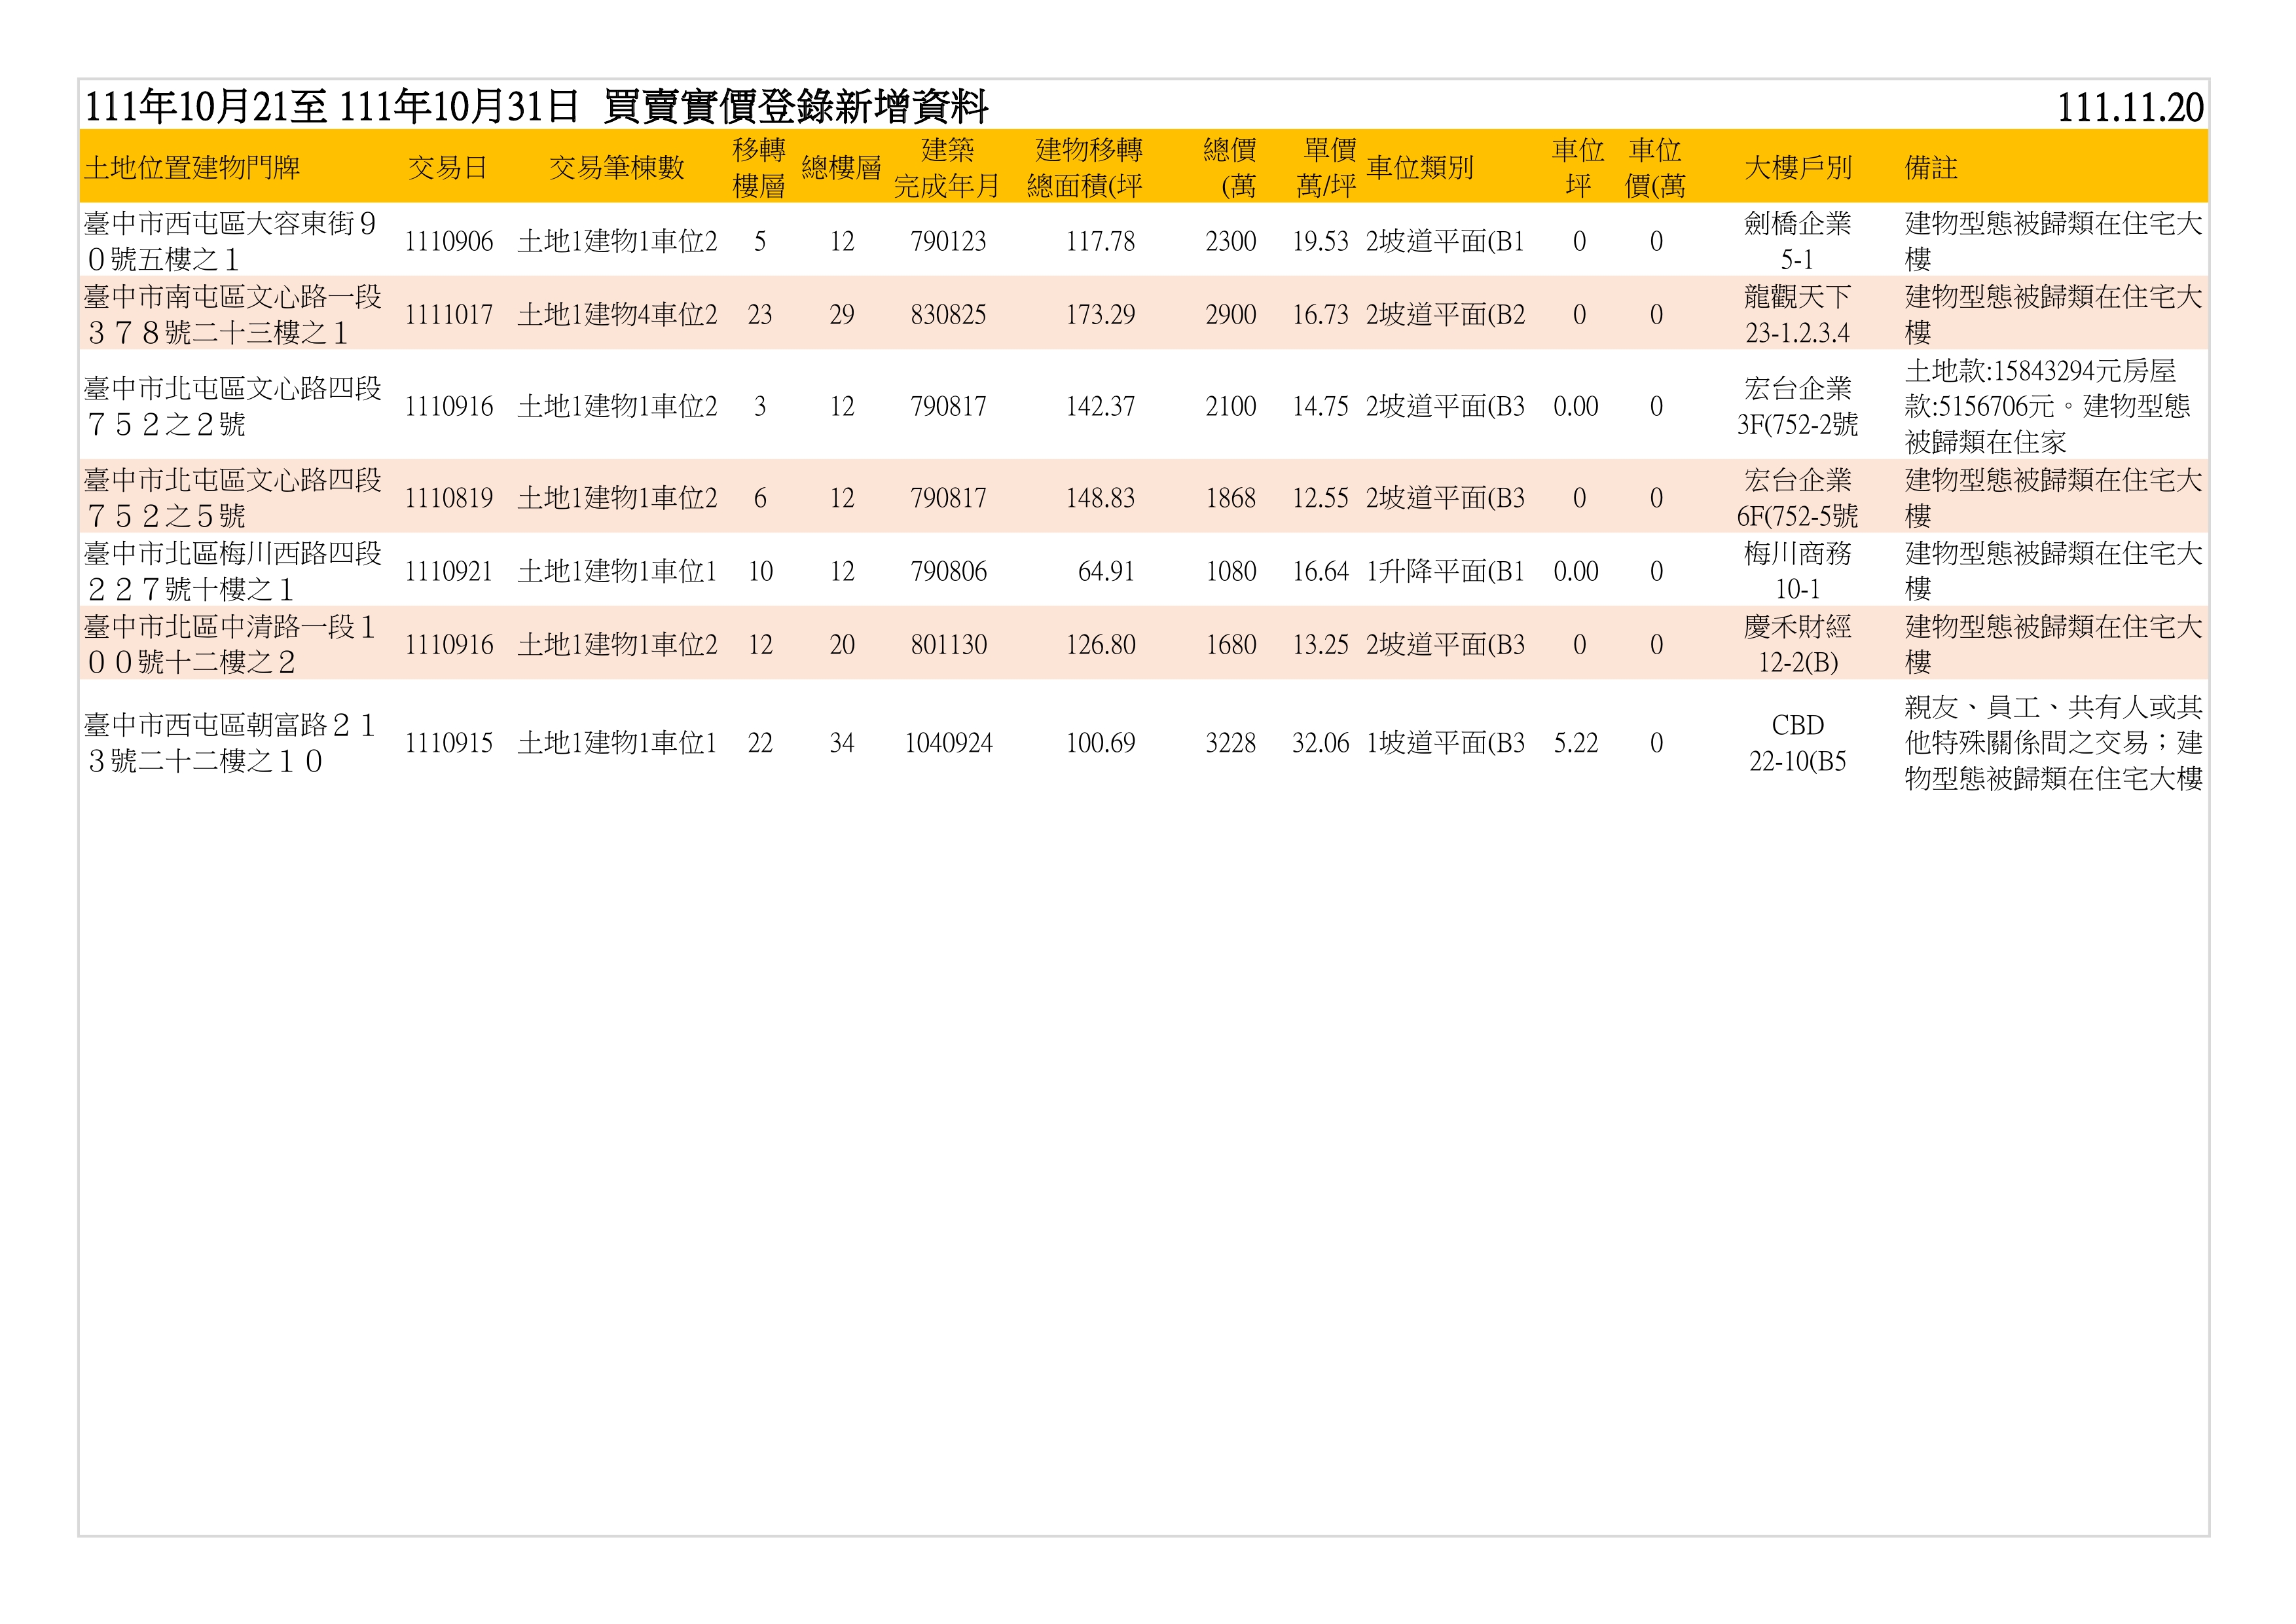Click address 臺中市西屯區朝富路213號
The height and width of the screenshot is (1624, 2296).
click(x=231, y=743)
